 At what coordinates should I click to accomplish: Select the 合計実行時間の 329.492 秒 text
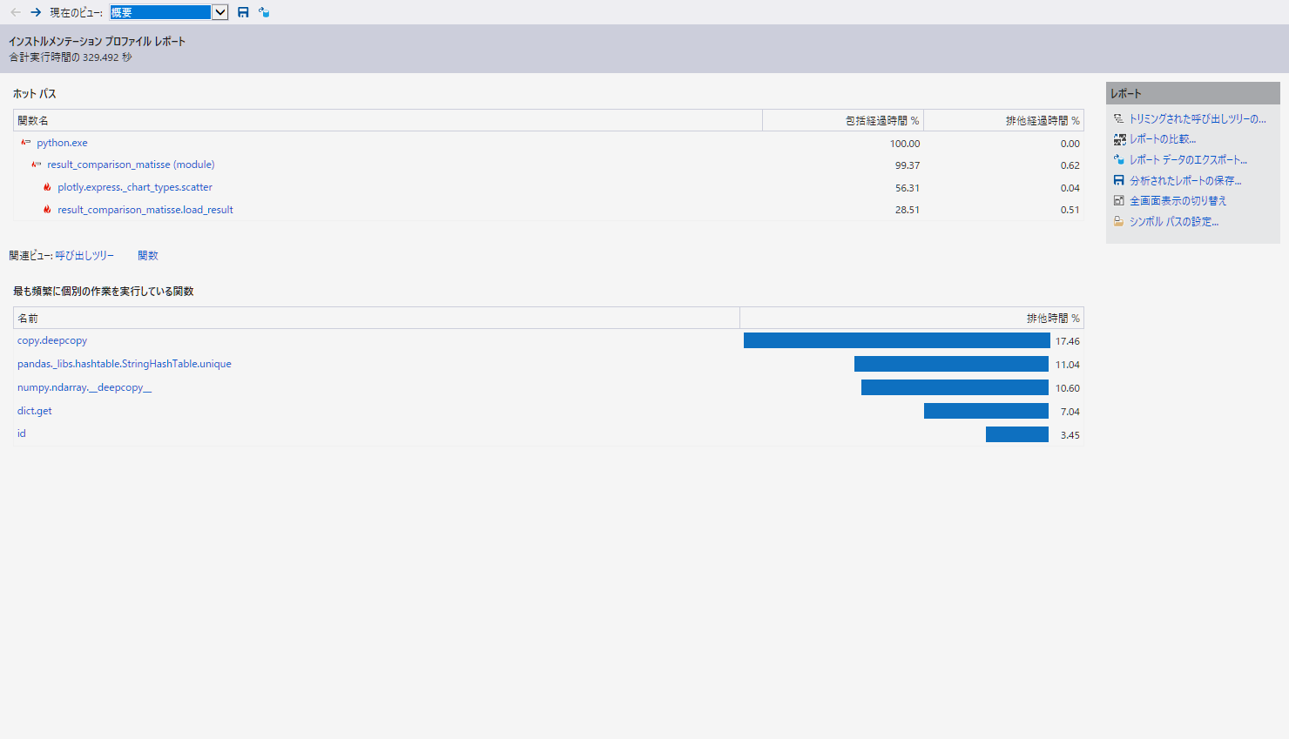coord(71,57)
